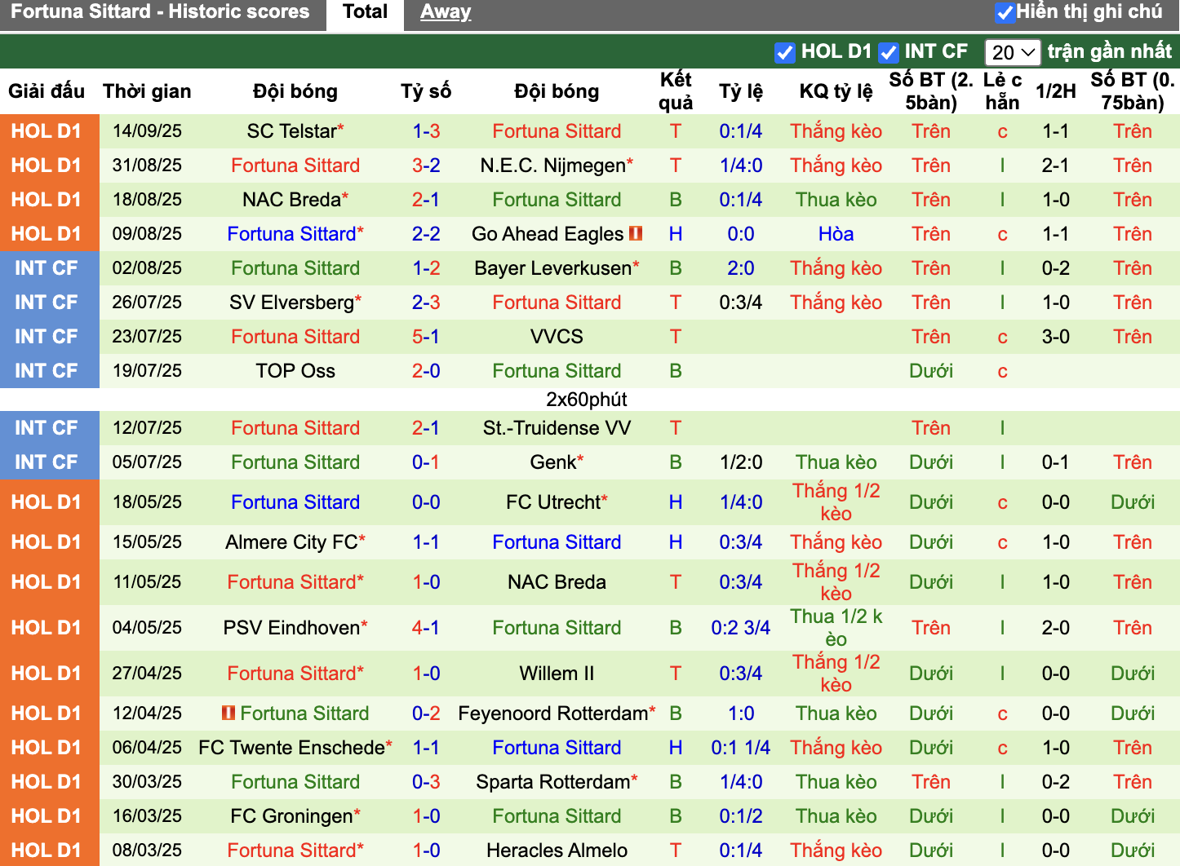Open Feyenoord Rotterdam team name

552,714
